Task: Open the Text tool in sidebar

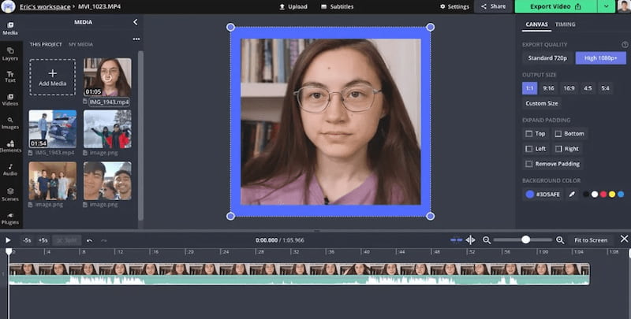Action: tap(10, 76)
